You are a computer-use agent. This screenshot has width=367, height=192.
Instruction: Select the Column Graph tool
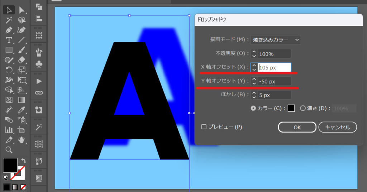[x=9, y=130]
